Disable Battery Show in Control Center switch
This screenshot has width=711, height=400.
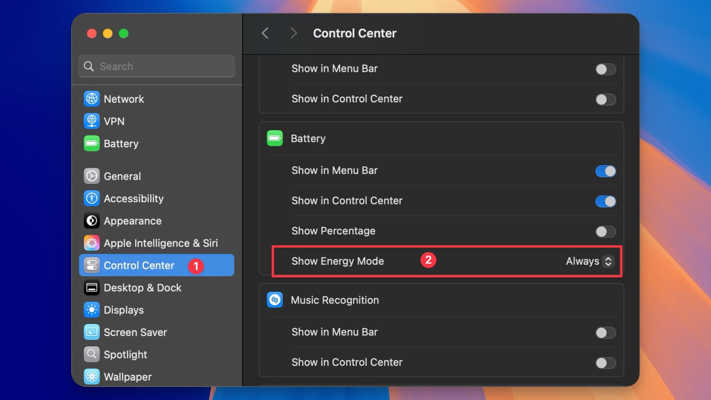click(x=606, y=201)
